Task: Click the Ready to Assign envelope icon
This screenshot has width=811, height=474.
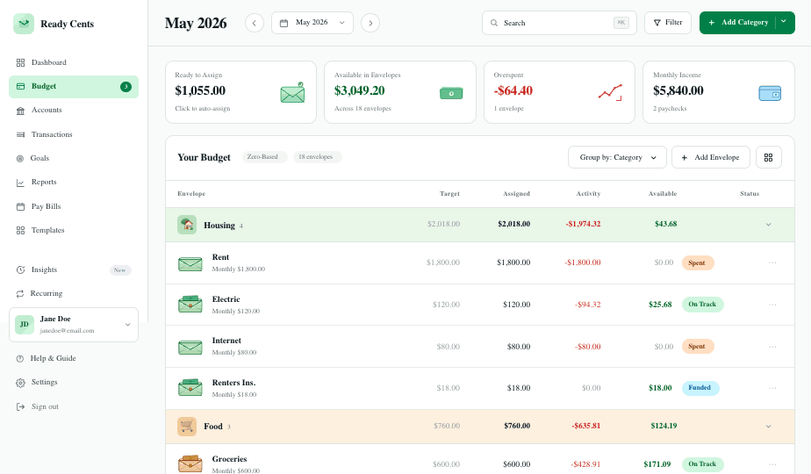Action: tap(292, 93)
